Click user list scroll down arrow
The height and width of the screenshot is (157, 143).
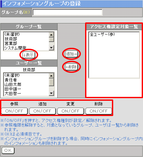[51, 93]
